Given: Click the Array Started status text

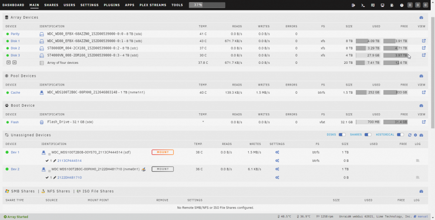Looking at the screenshot, I should tap(16, 217).
